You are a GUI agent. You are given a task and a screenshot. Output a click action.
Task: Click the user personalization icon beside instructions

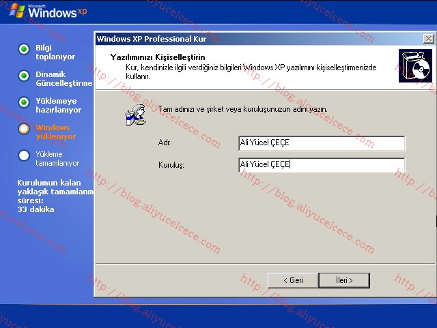pos(136,115)
